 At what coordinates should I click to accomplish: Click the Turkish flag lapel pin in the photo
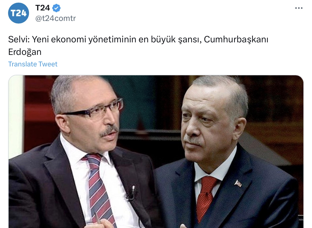(238, 183)
